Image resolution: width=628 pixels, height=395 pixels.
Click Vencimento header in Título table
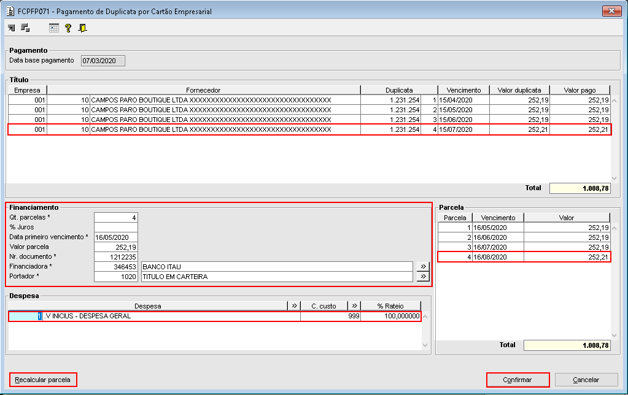pyautogui.click(x=463, y=90)
